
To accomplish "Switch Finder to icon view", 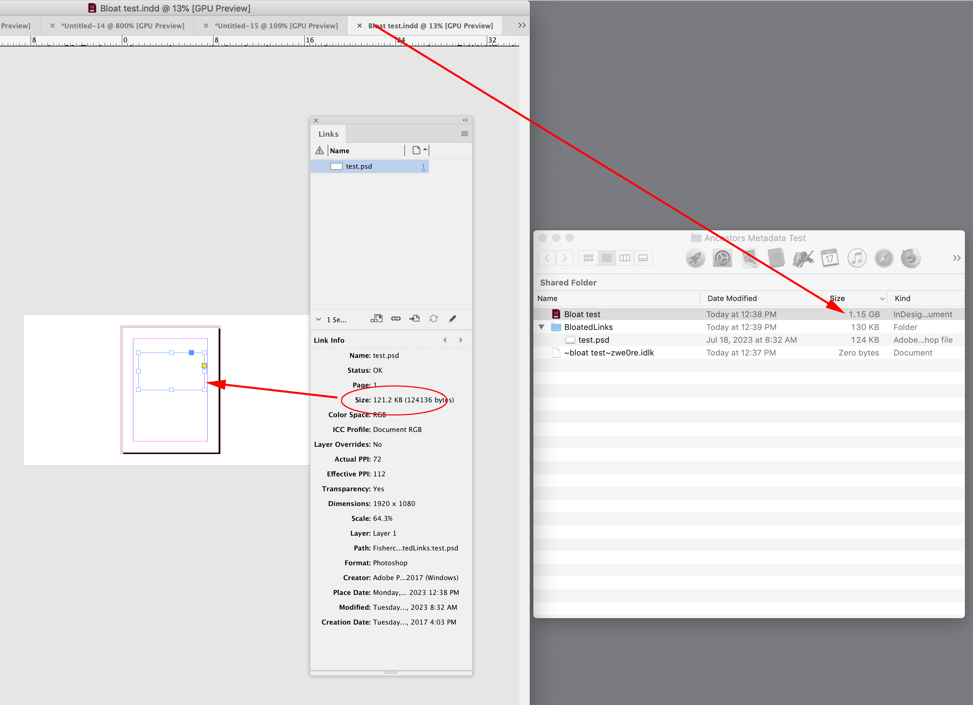I will [x=588, y=258].
